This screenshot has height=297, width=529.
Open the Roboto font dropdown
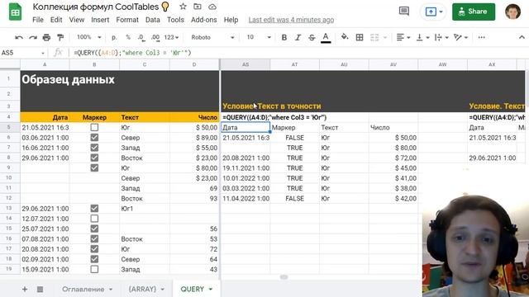coord(212,37)
